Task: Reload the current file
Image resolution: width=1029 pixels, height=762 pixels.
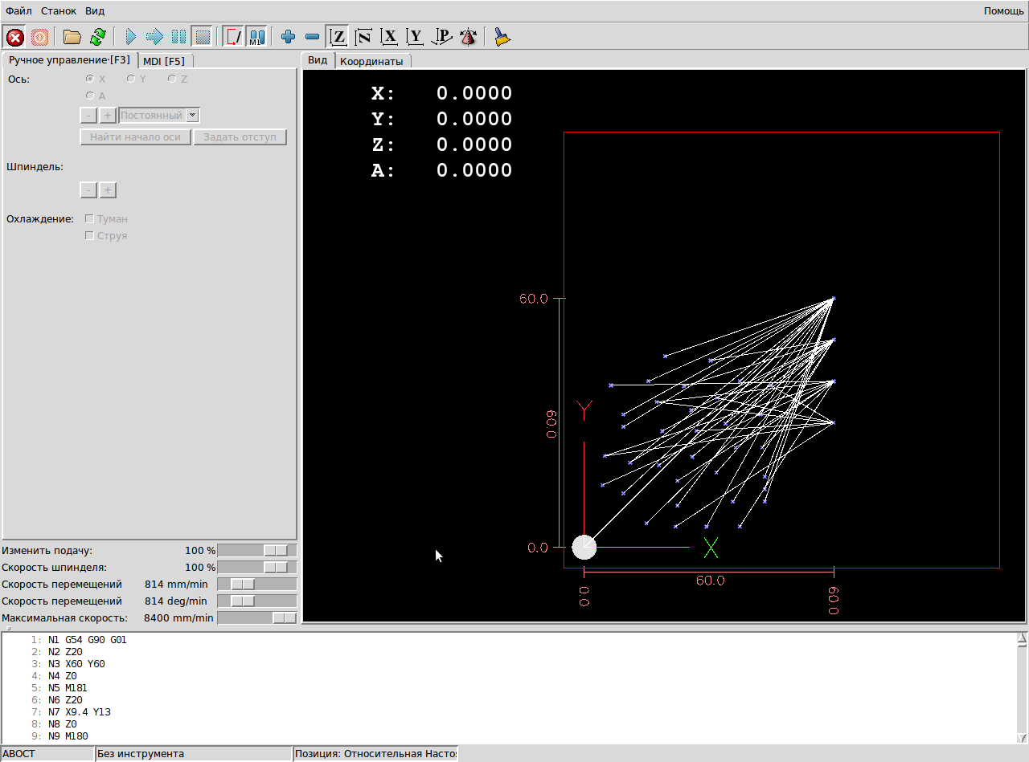Action: (98, 37)
